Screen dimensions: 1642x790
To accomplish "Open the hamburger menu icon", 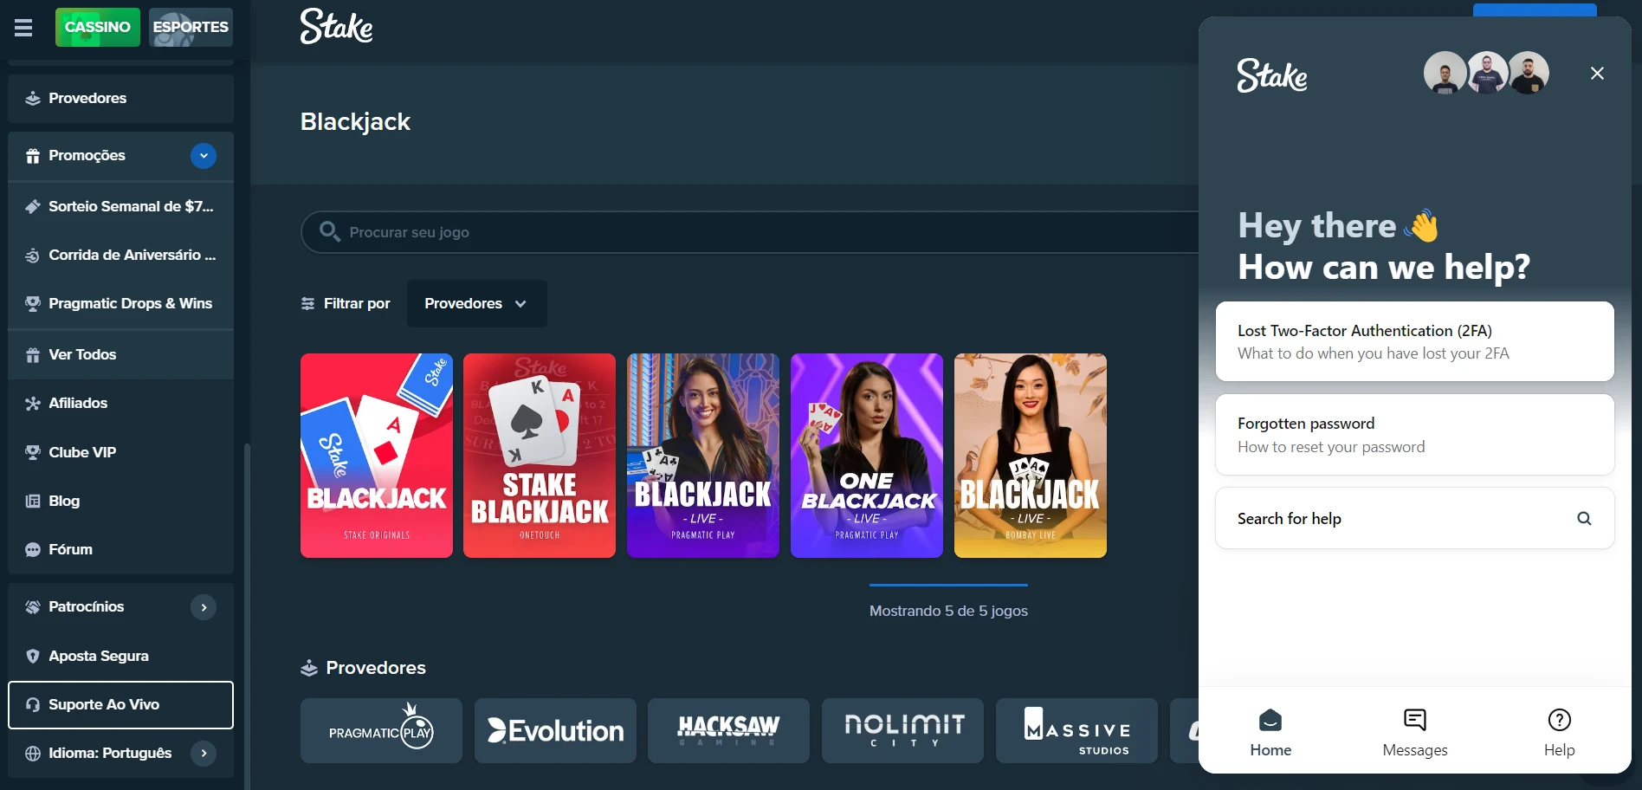I will [x=23, y=28].
